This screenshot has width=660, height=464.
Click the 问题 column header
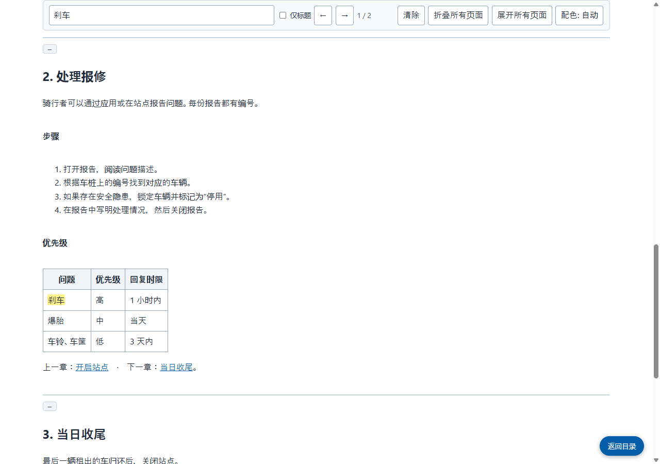pyautogui.click(x=67, y=279)
